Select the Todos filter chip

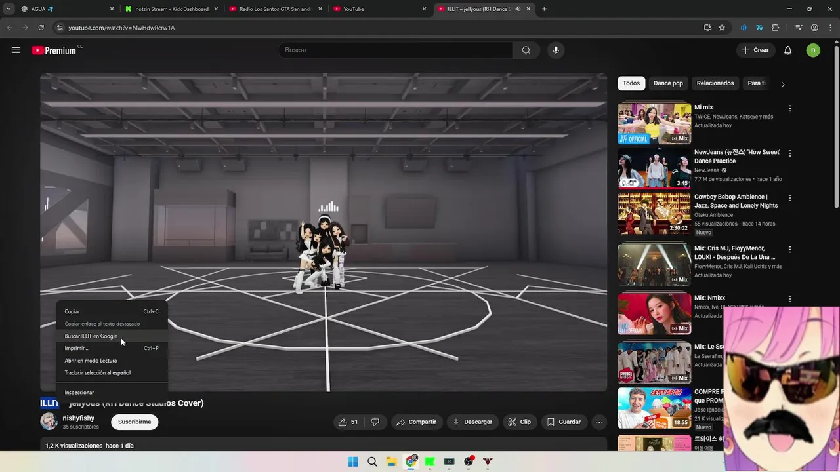[x=631, y=83]
